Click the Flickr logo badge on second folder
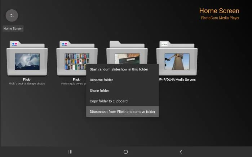252x157 pixels. pyautogui.click(x=65, y=44)
